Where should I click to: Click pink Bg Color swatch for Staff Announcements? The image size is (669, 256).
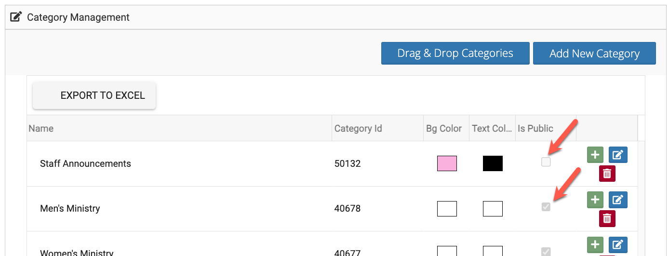tap(447, 163)
